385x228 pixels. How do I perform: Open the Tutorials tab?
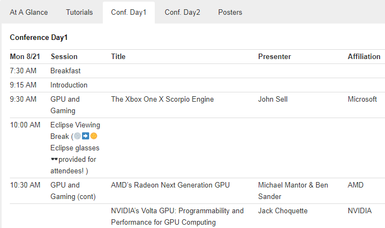[x=79, y=12]
